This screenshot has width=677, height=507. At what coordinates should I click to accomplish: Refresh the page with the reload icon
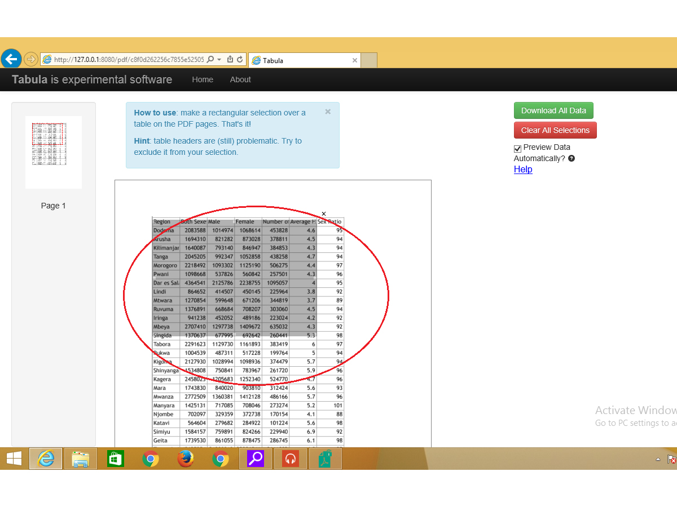point(240,60)
